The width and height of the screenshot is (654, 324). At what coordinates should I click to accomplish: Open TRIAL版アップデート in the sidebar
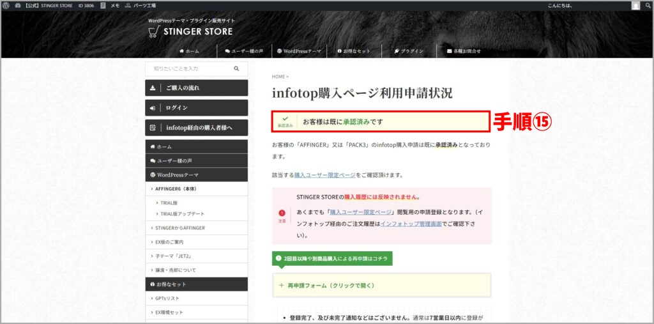[x=182, y=213]
